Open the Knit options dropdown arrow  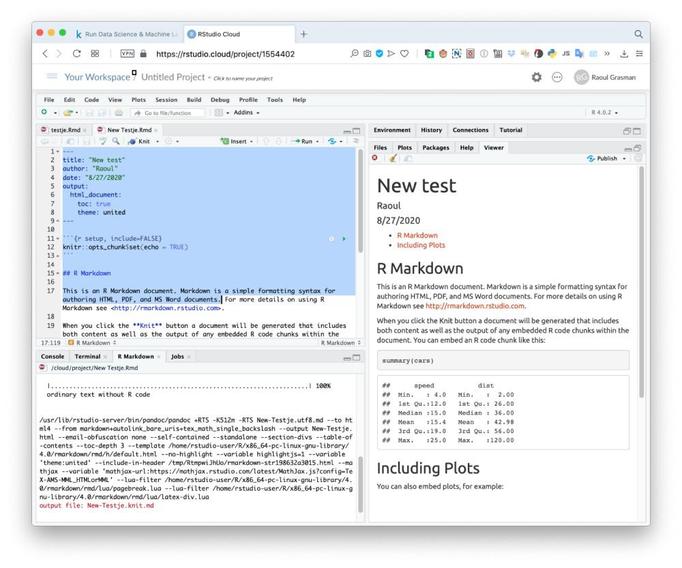(158, 141)
